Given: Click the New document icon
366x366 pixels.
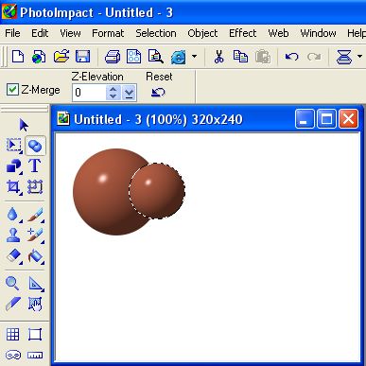Looking at the screenshot, I should 18,57.
